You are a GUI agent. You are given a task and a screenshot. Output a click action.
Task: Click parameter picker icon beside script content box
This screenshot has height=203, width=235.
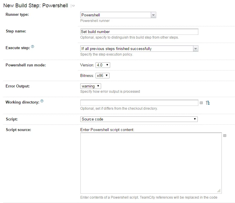pos(225,135)
